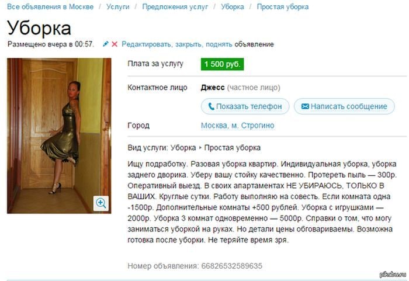Open Простая уборка breadcrumb link

click(x=282, y=7)
